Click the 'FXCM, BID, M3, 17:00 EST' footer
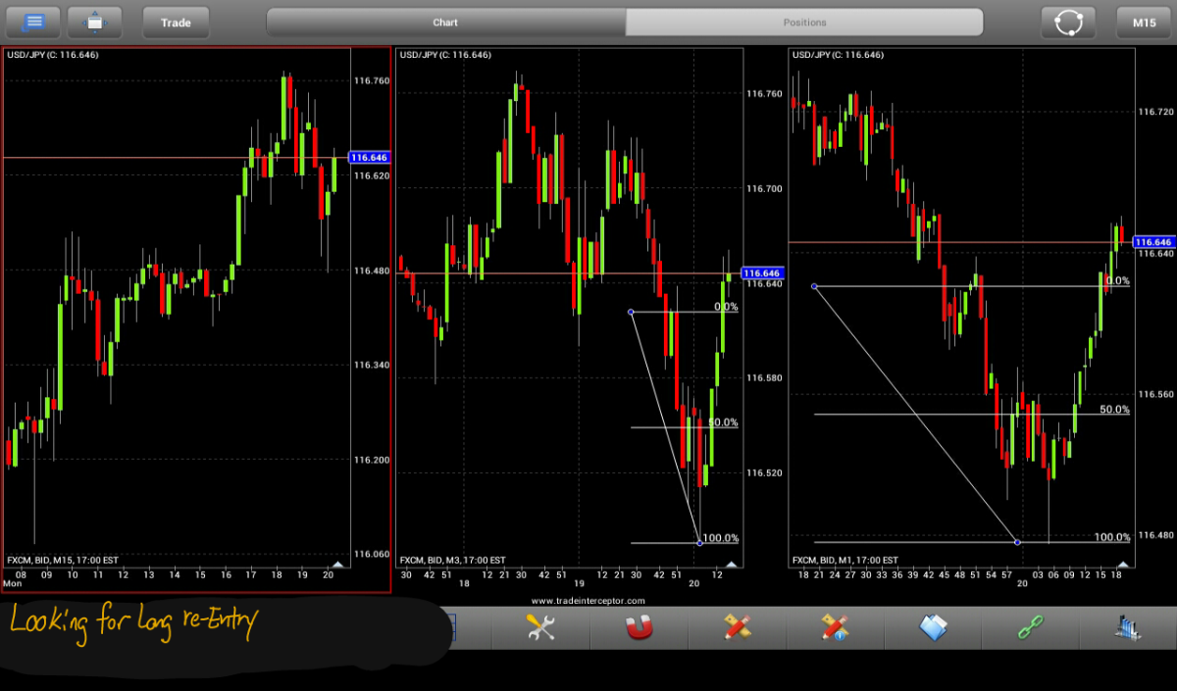The image size is (1177, 691). [452, 560]
